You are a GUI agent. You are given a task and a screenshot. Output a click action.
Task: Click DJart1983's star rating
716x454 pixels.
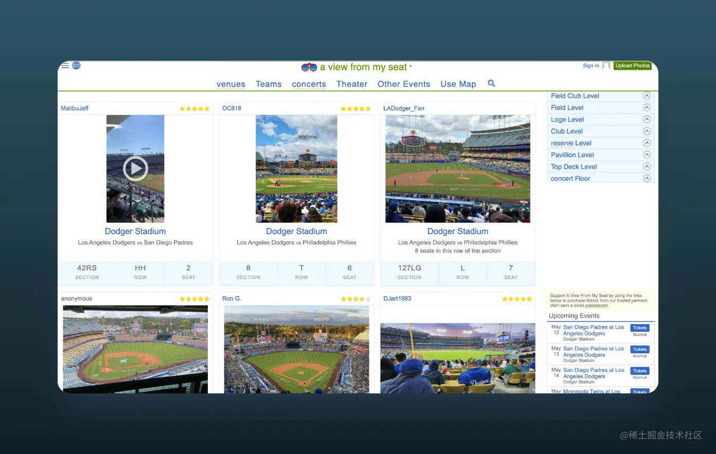[517, 299]
